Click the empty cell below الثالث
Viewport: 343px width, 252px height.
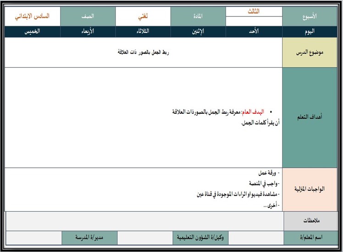[x=254, y=21]
